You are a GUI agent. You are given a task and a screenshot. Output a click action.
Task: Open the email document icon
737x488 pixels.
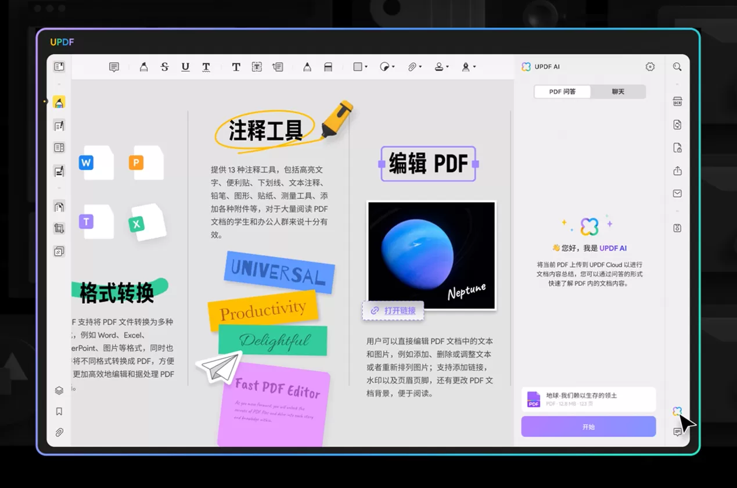pyautogui.click(x=677, y=193)
